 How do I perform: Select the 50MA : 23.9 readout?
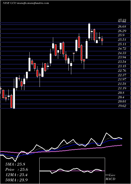[17, 180]
